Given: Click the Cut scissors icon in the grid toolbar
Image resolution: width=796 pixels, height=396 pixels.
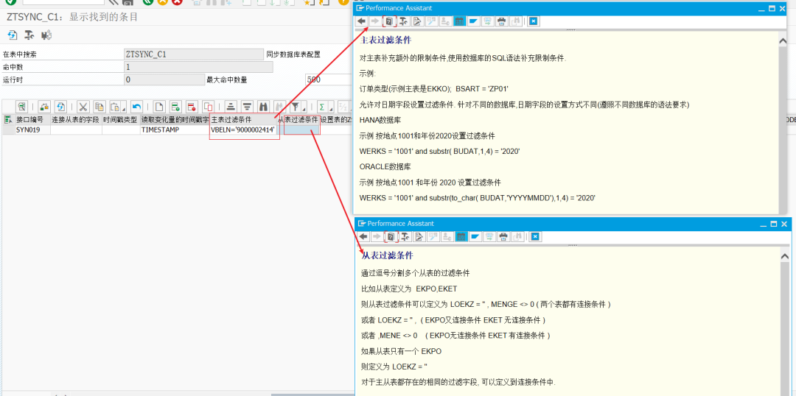Looking at the screenshot, I should coord(83,107).
